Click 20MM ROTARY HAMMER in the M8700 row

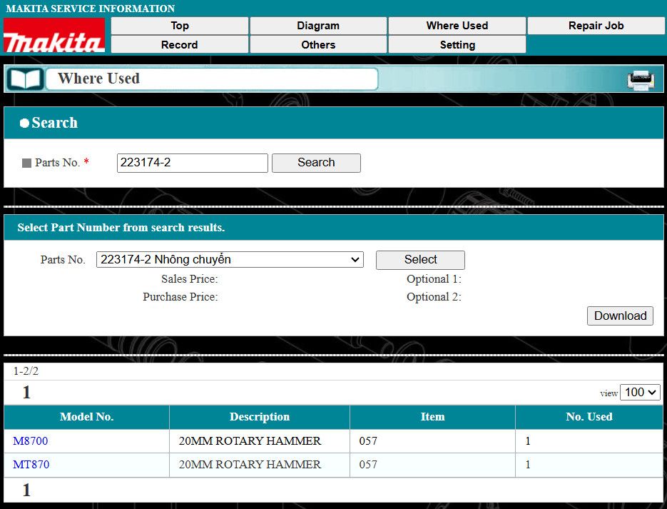tap(250, 441)
